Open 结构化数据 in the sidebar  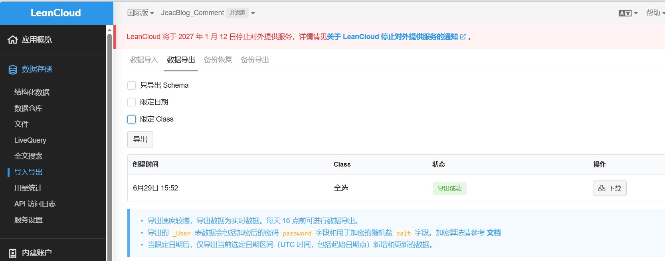pos(32,92)
